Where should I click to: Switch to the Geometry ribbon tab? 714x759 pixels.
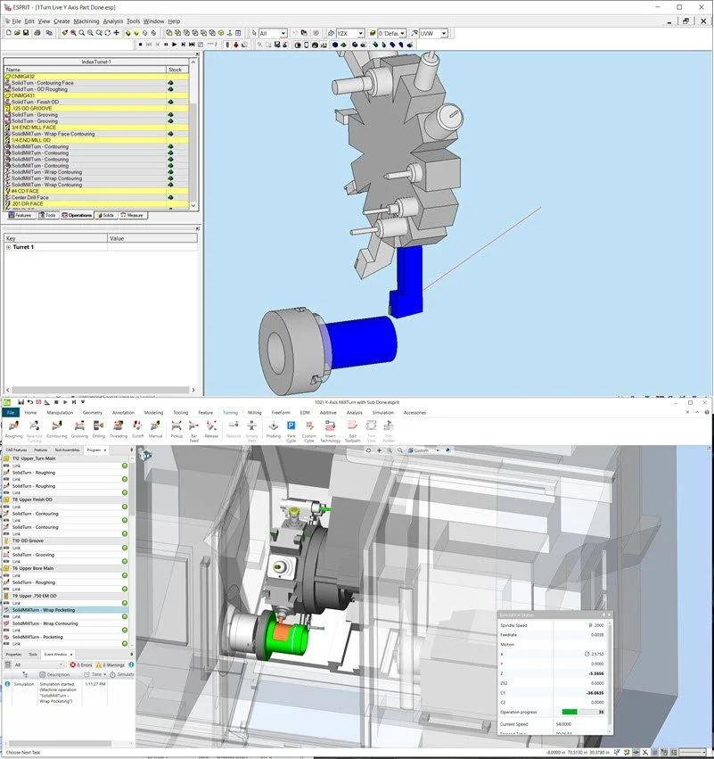93,412
